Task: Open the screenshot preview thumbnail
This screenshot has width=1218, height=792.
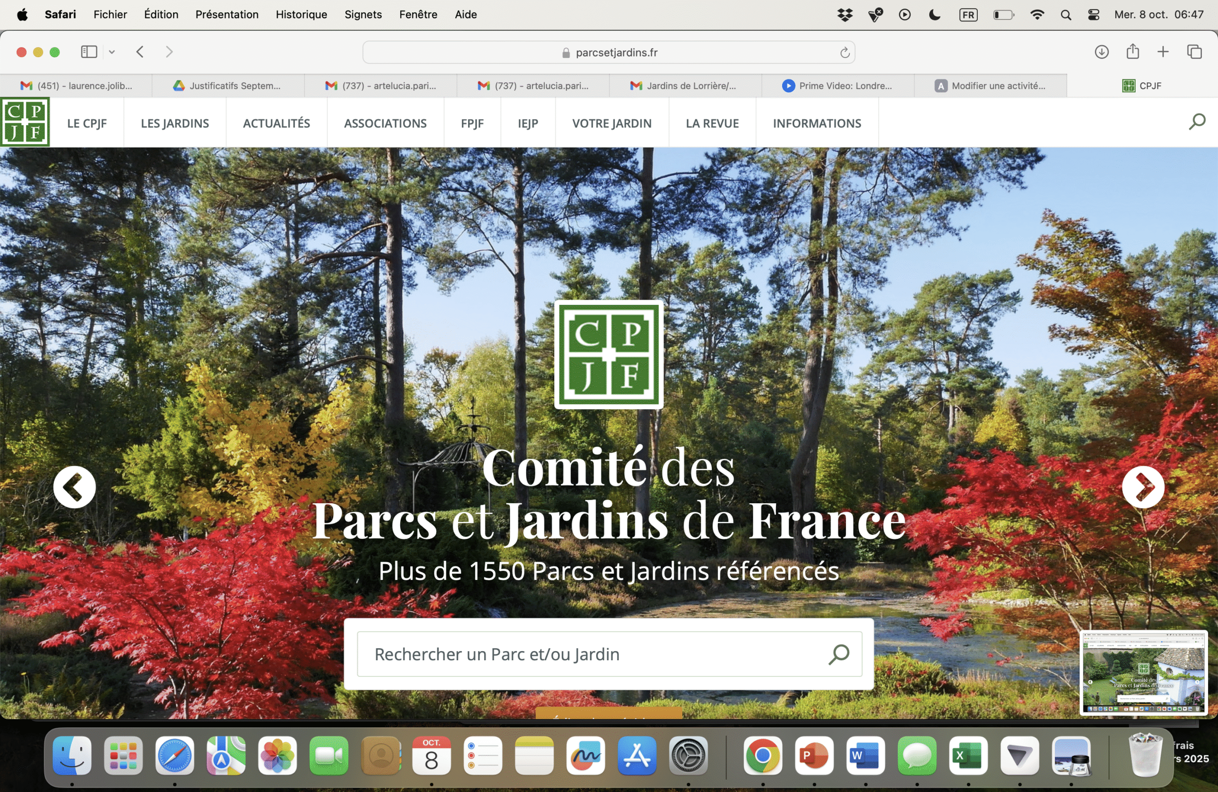Action: click(x=1143, y=672)
